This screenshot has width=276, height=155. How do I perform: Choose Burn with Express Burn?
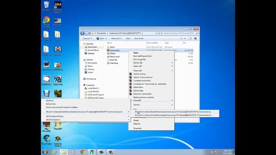(x=143, y=56)
